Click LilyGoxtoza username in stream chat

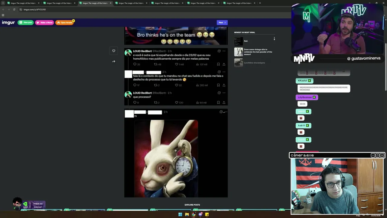[x=305, y=97]
